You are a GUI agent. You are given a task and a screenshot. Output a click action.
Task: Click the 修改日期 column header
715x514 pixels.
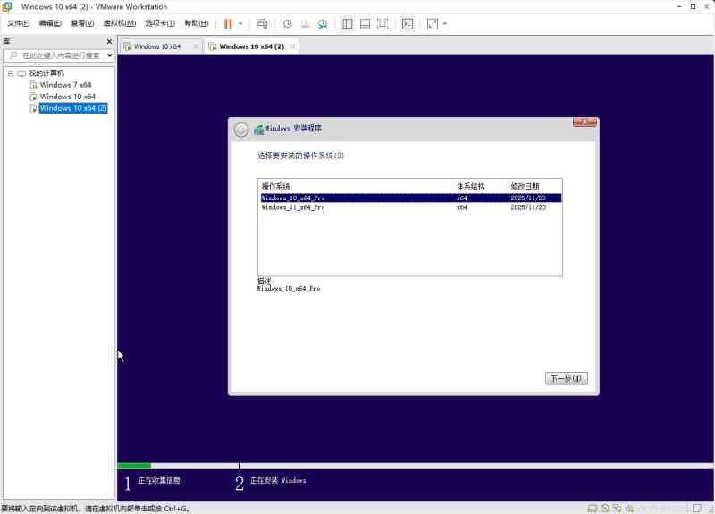tap(525, 186)
